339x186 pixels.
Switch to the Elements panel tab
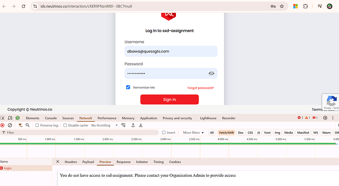click(32, 118)
